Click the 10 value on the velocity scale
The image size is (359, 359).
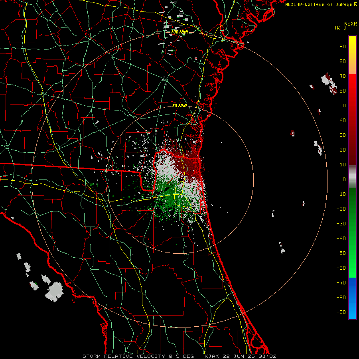pyautogui.click(x=343, y=165)
